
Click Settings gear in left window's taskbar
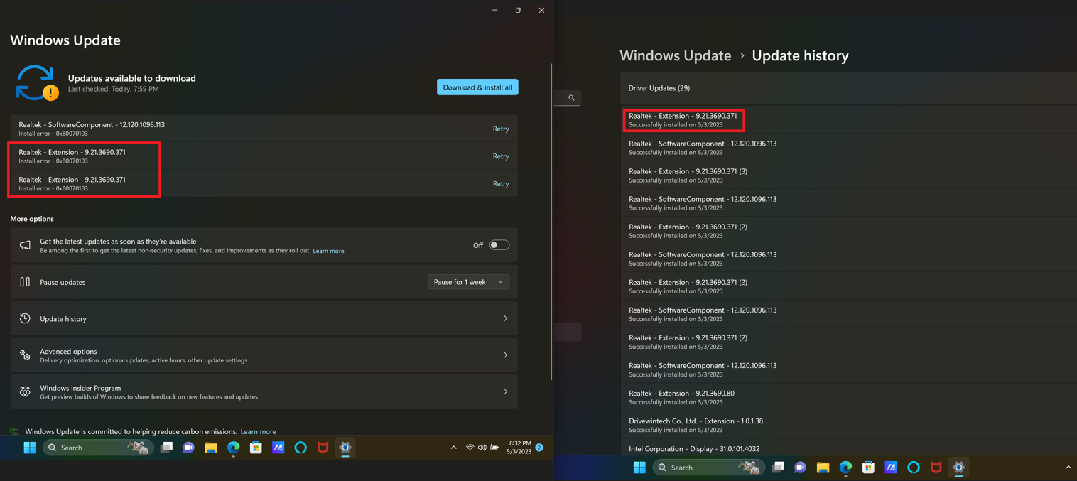pos(345,448)
